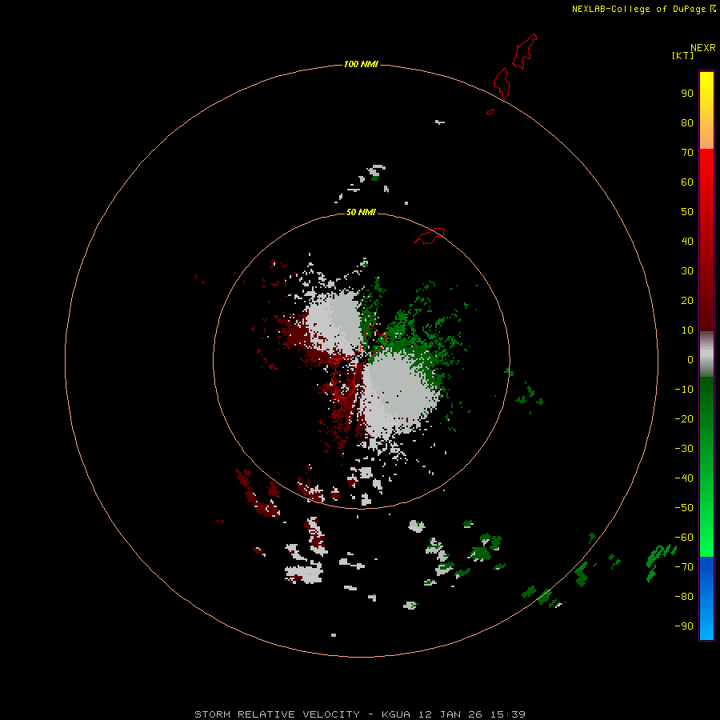Click the Guam island outline at radar center
The height and width of the screenshot is (720, 720).
pos(358,362)
